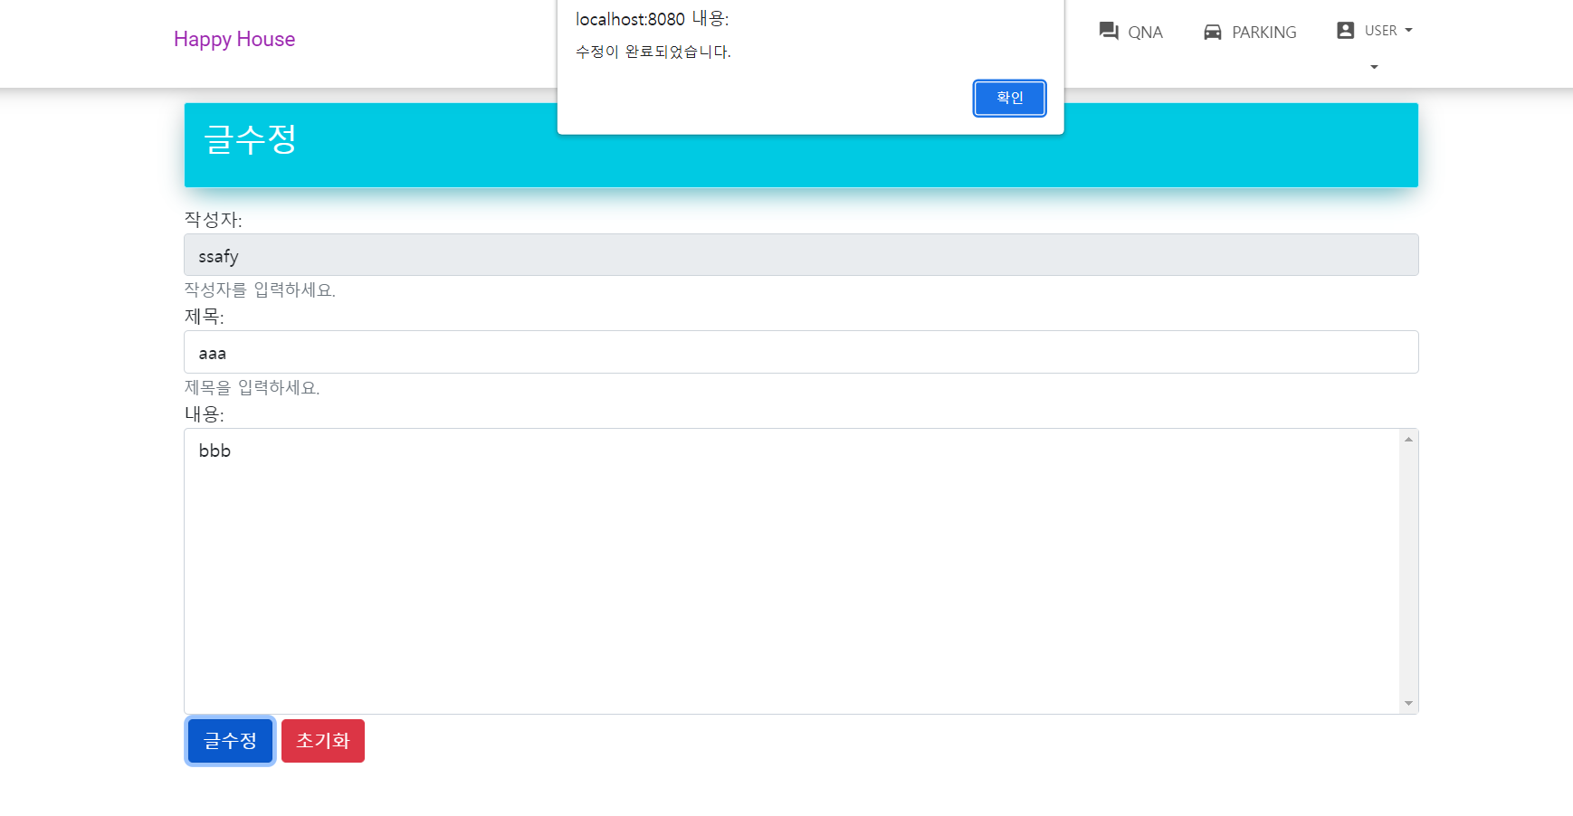Open the Happy House home link
Viewport: 1573px width, 816px height.
[234, 39]
